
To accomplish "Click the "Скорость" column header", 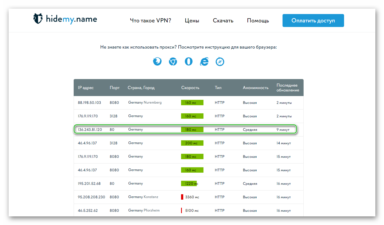I will (x=190, y=88).
